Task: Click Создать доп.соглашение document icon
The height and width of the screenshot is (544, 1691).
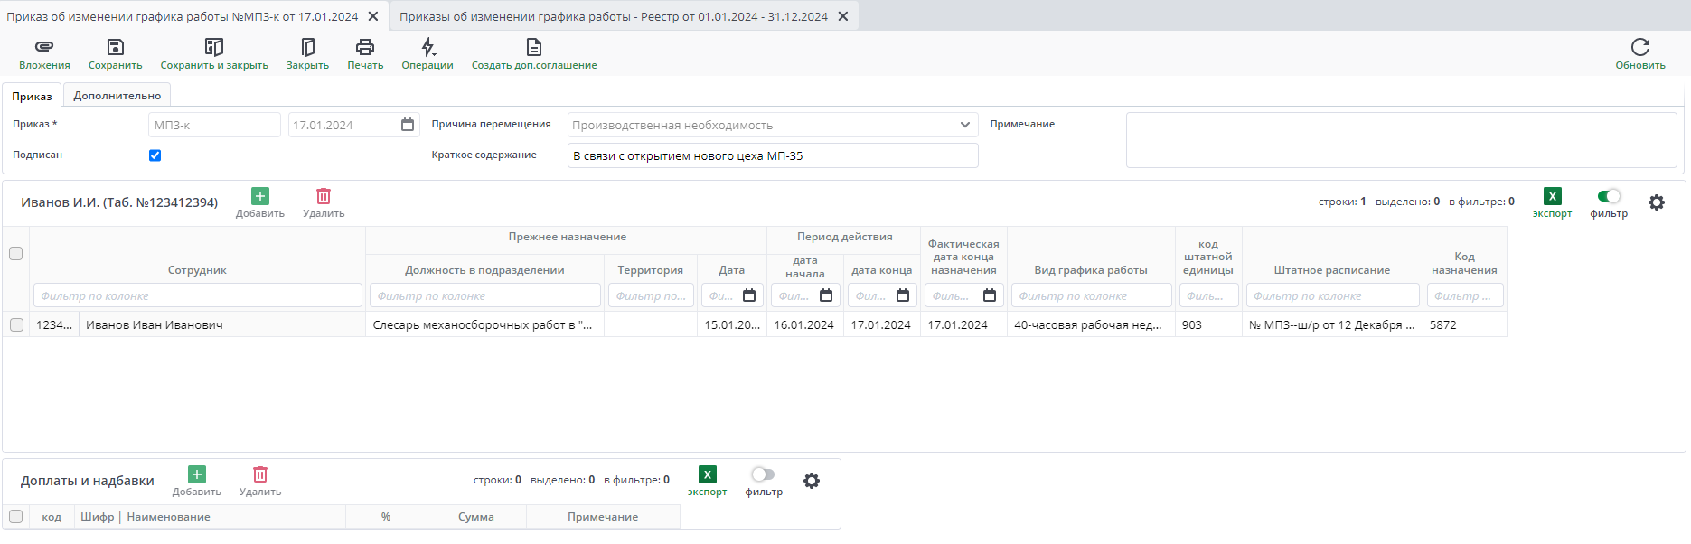Action: point(533,47)
